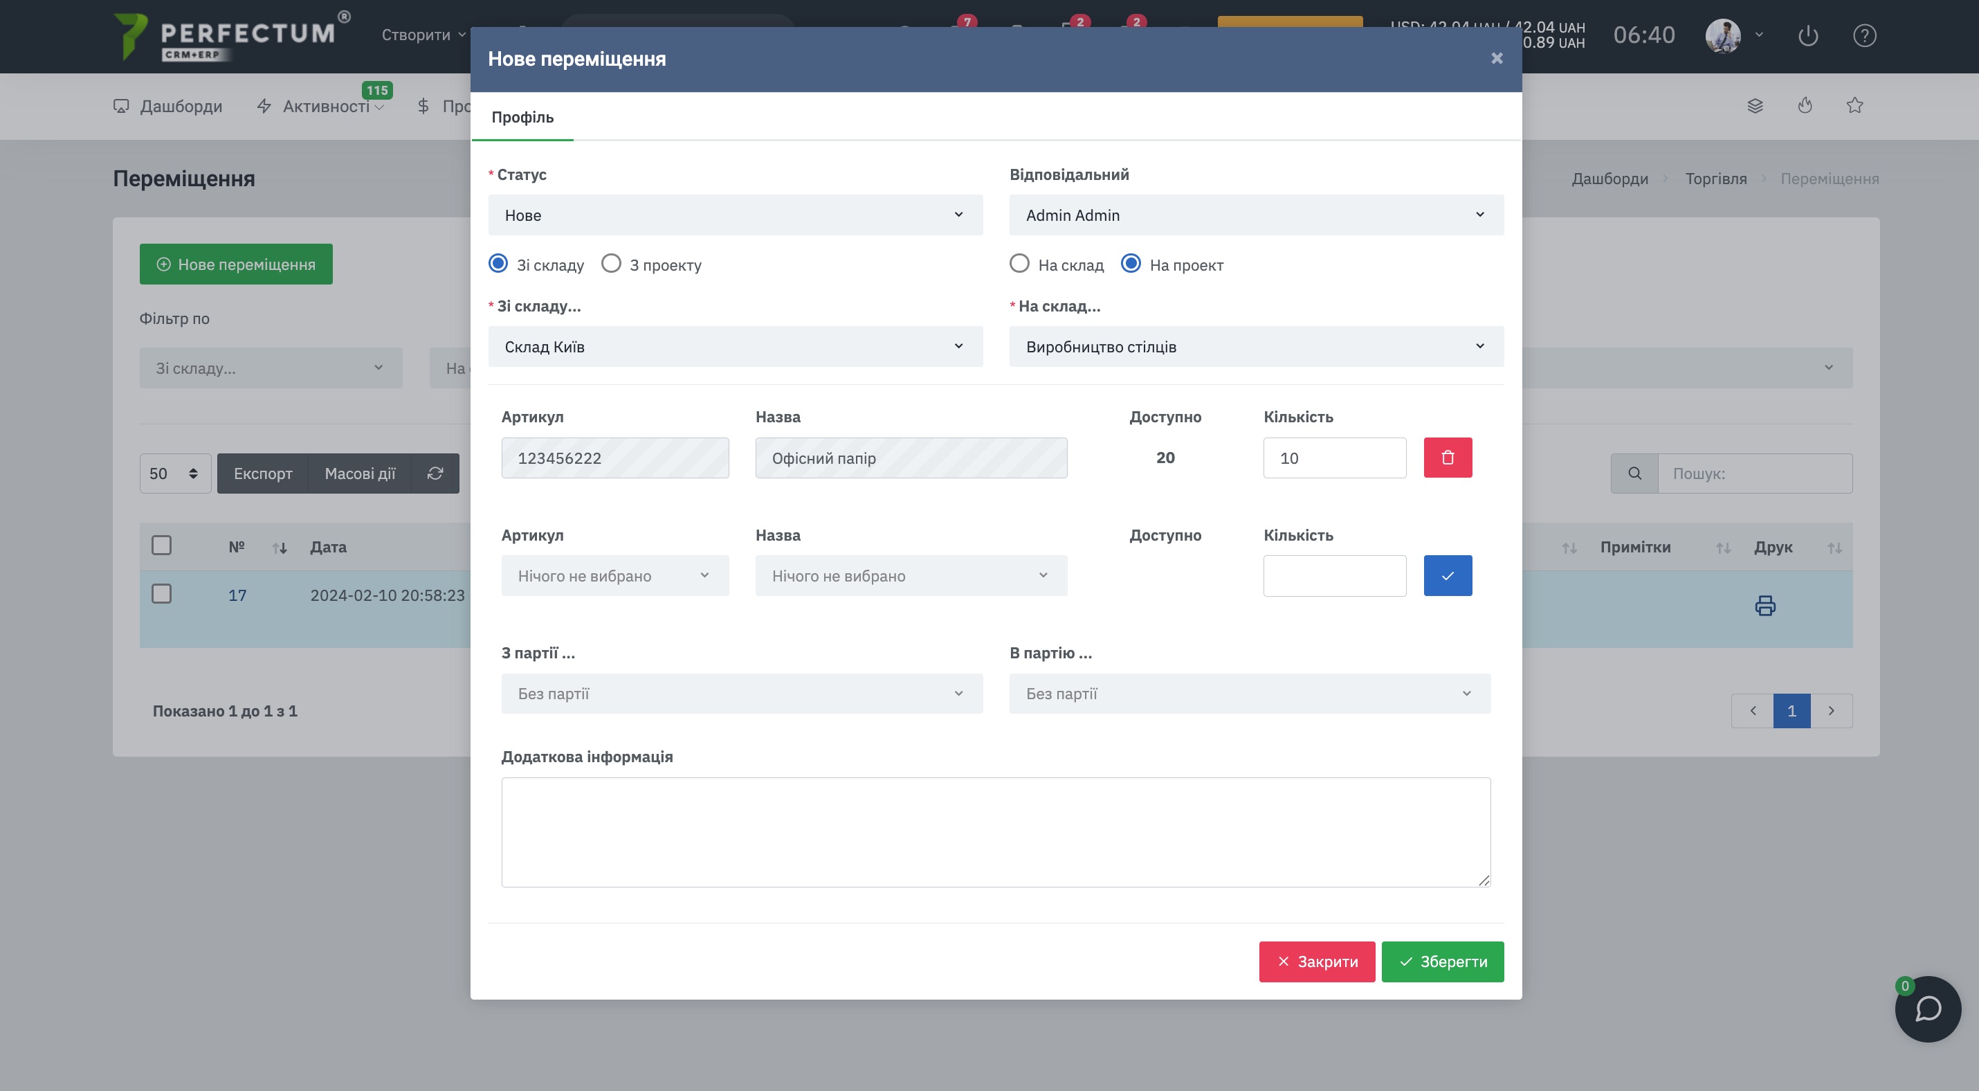Viewport: 1979px width, 1091px height.
Task: Open the З партії dropdown
Action: point(742,694)
